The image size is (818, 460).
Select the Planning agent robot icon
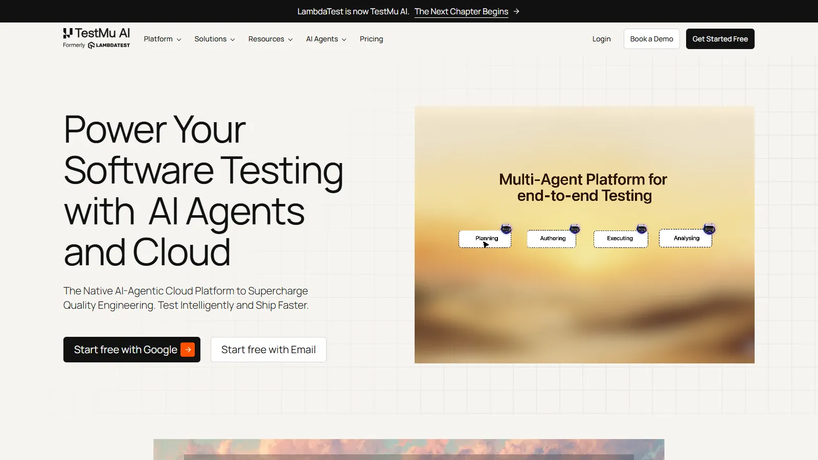pos(507,229)
